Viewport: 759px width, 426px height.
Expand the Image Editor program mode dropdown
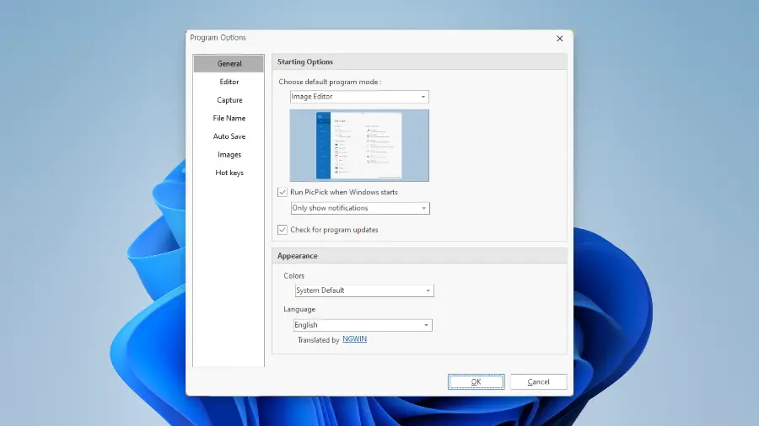point(358,97)
